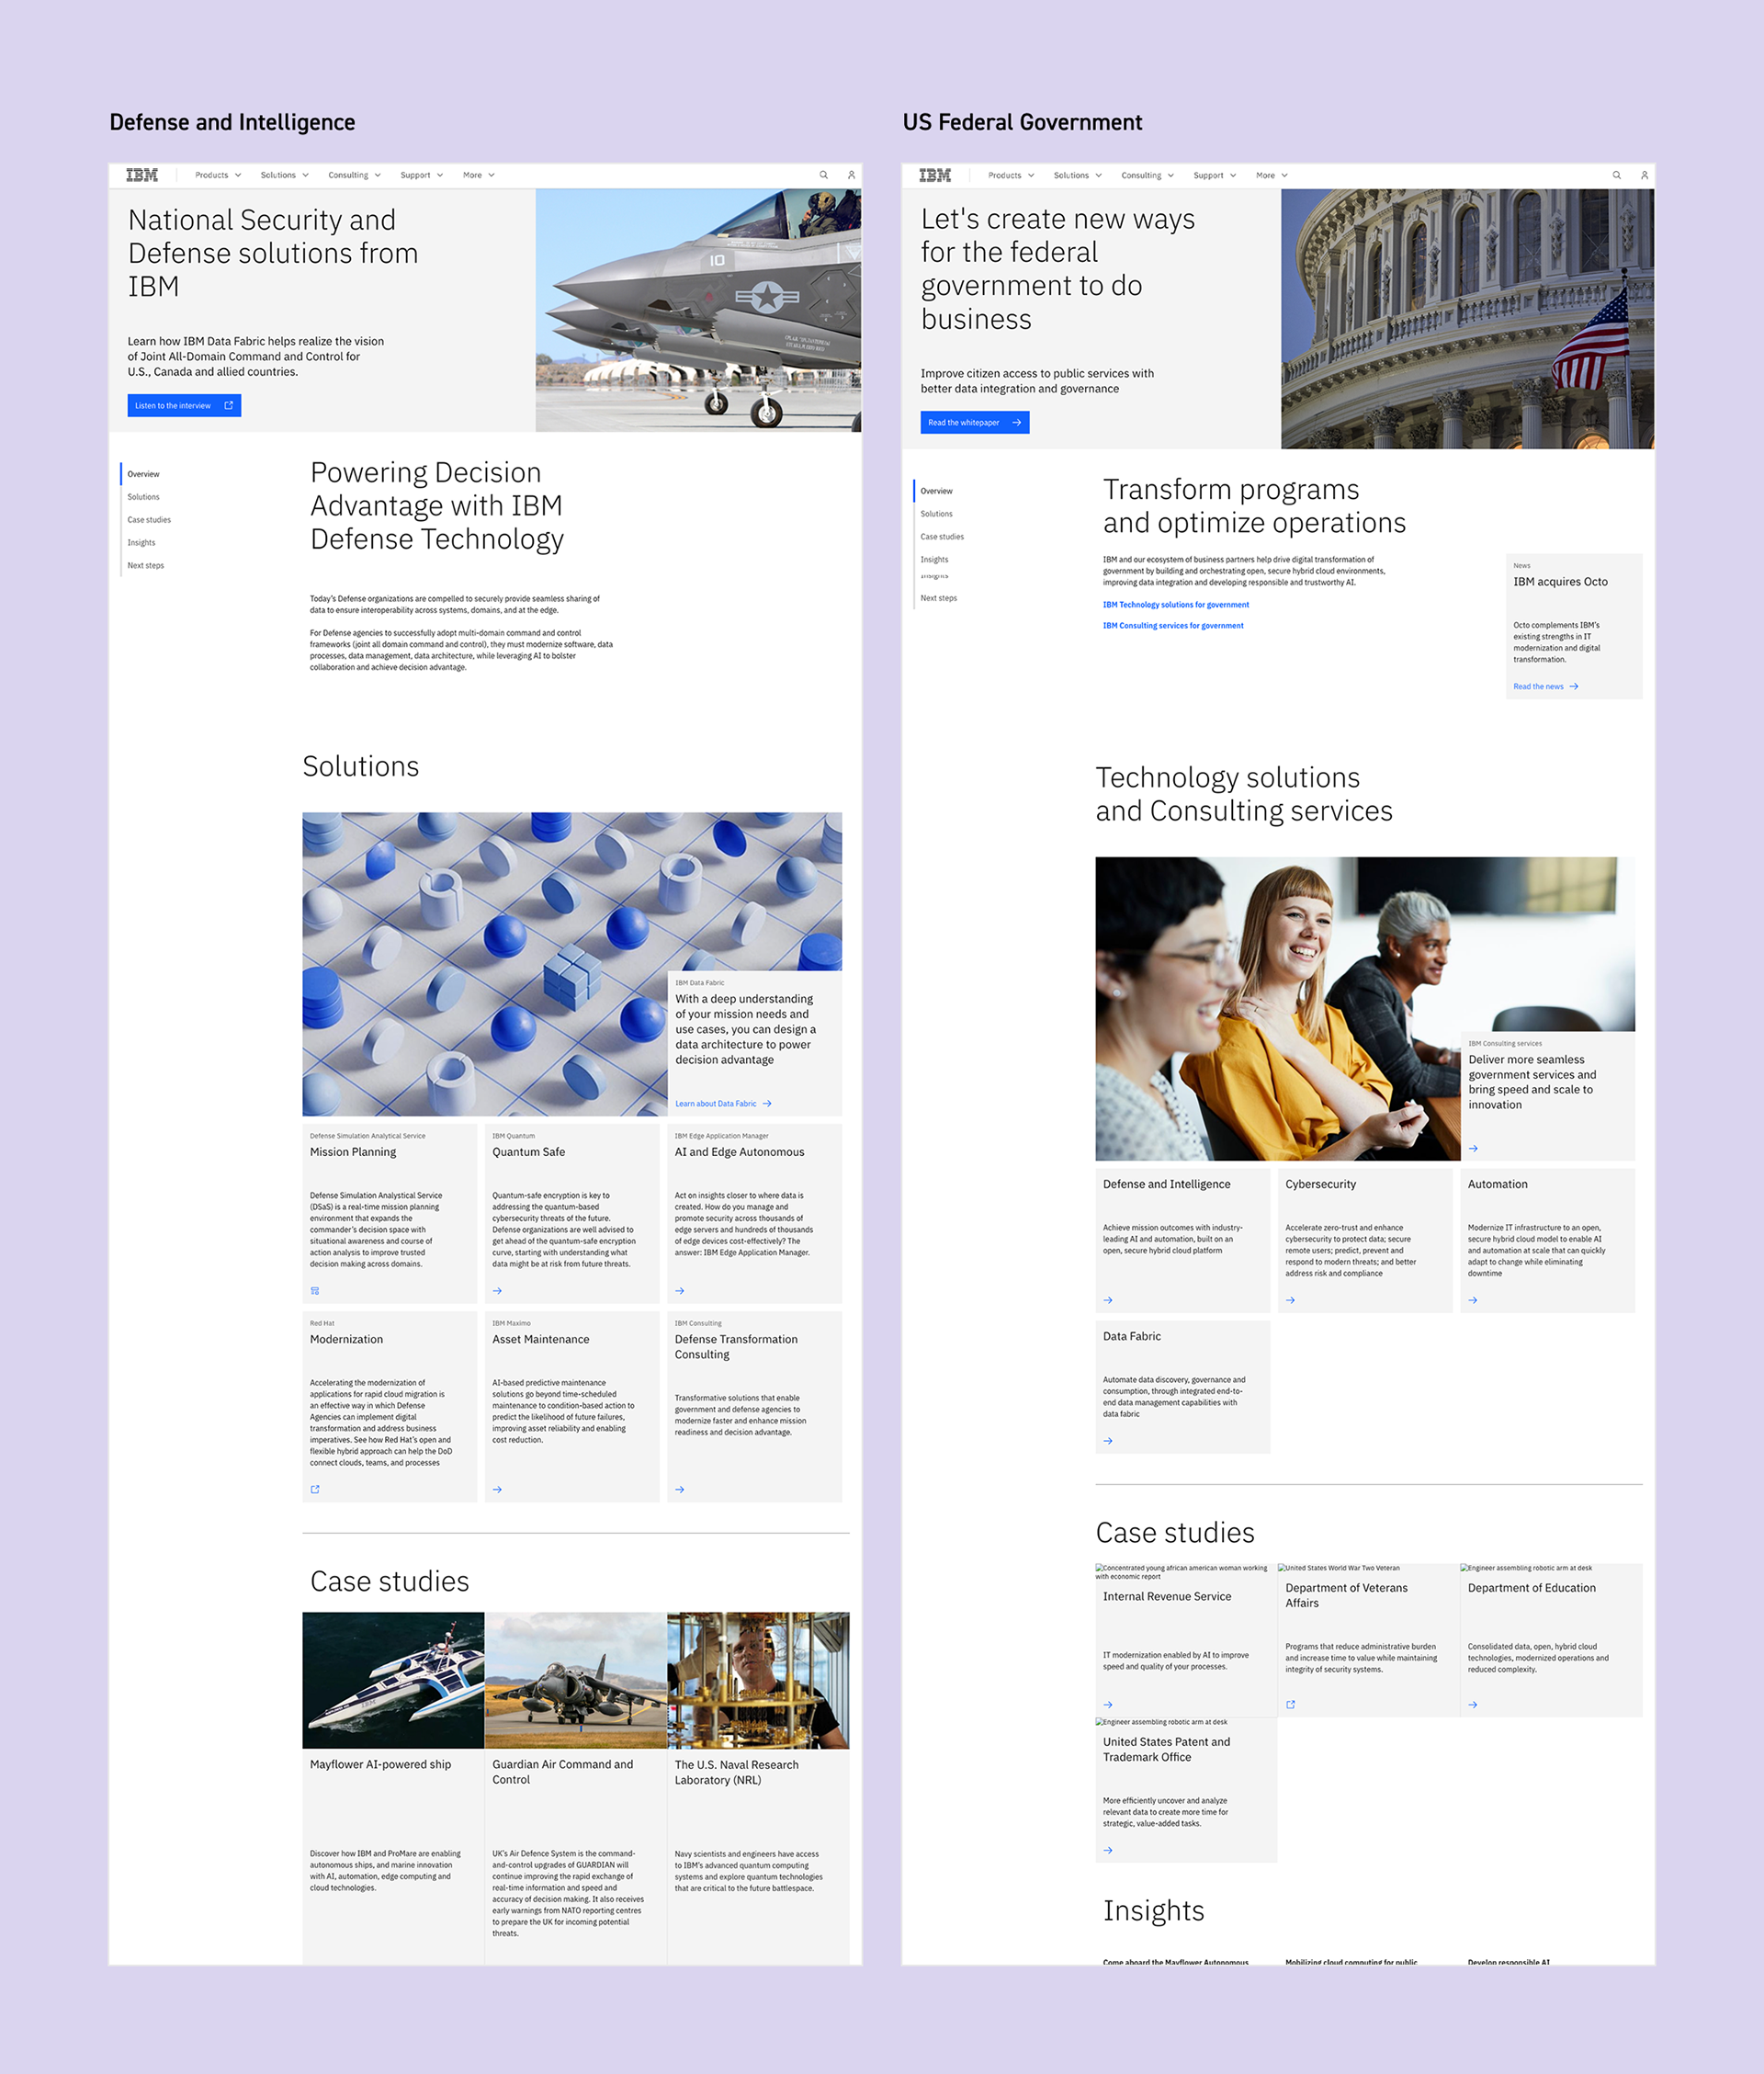
Task: Click arrow icon on Quantum Safe card
Action: click(497, 1291)
